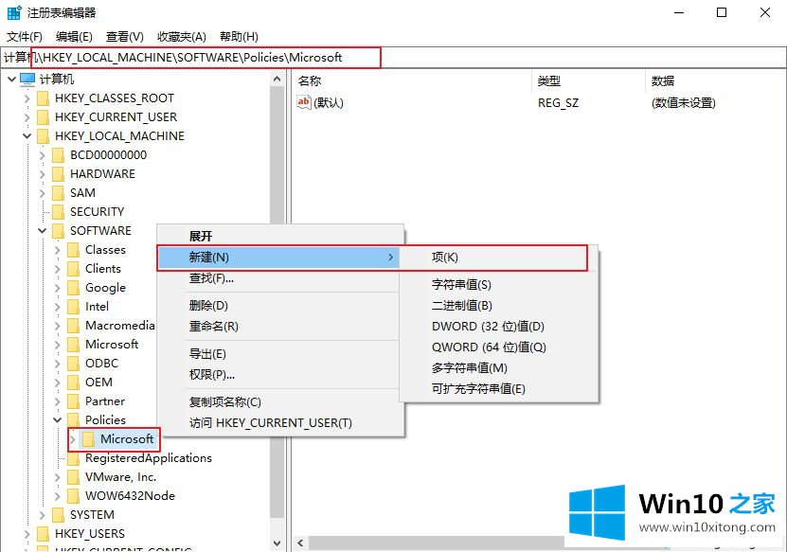Click the SECURITY folder icon
This screenshot has width=787, height=552.
tap(59, 212)
